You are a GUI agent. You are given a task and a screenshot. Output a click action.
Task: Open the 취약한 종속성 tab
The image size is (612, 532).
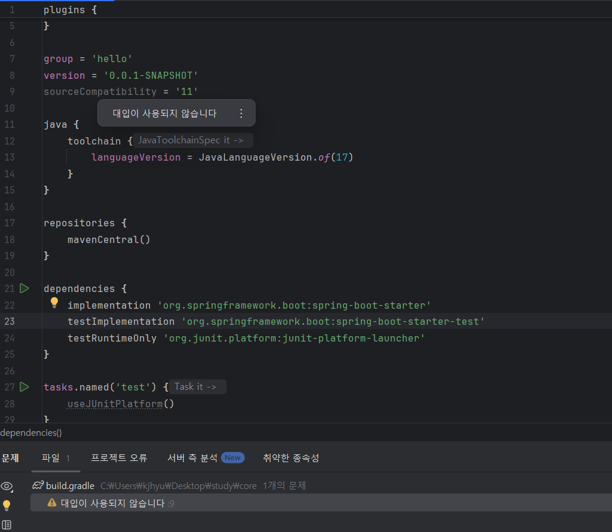(x=291, y=458)
